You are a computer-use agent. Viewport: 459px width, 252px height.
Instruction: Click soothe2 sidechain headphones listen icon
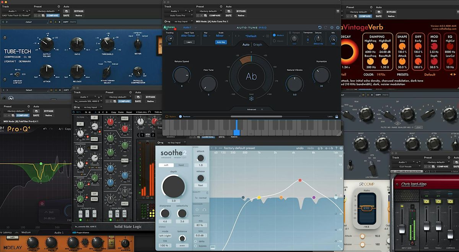tap(204, 210)
